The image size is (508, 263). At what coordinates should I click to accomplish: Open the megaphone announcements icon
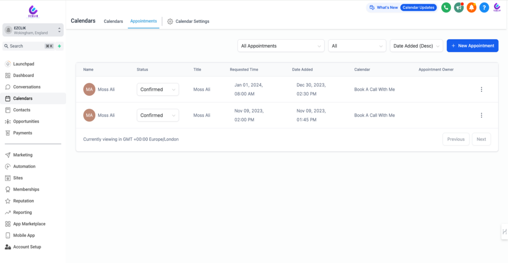(x=459, y=7)
